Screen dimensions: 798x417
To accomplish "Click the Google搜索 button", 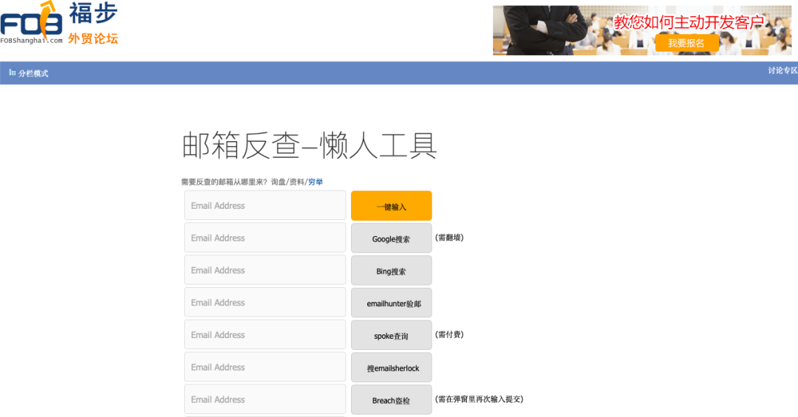I will tap(392, 238).
